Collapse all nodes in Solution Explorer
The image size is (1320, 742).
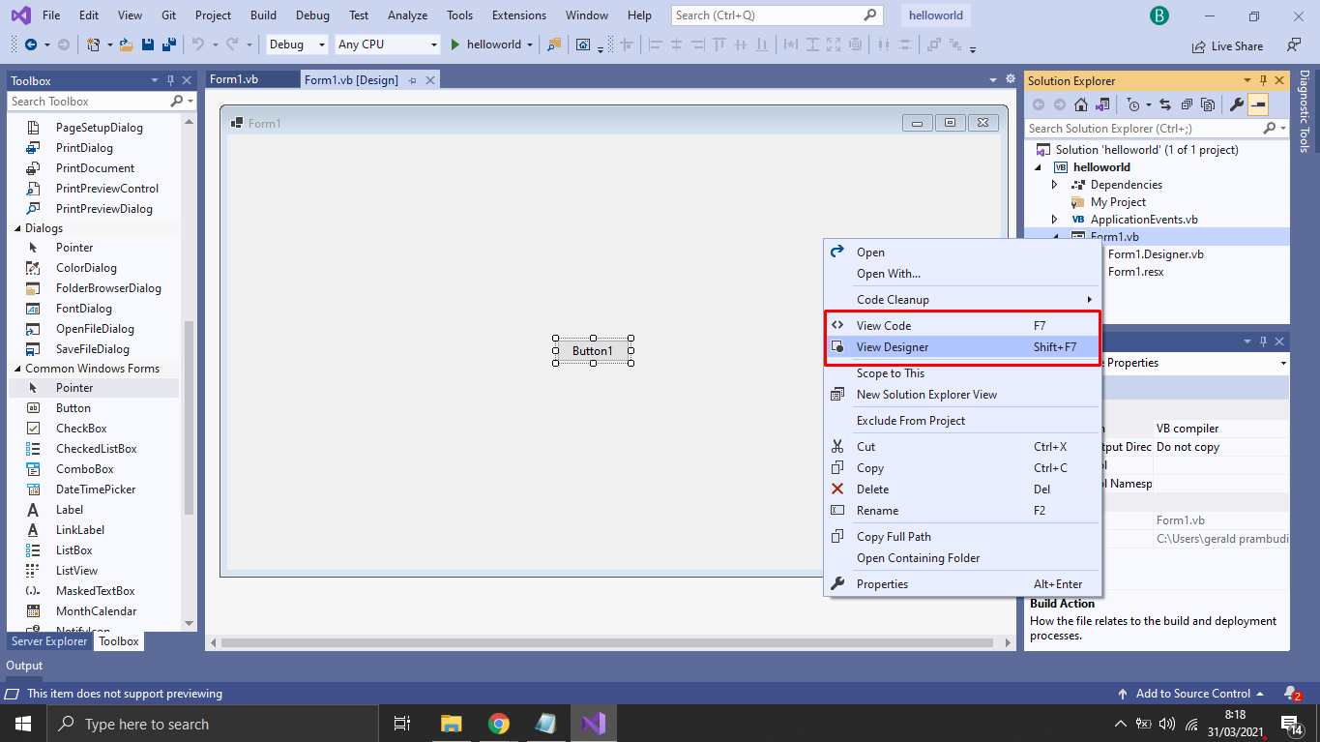pos(1188,104)
